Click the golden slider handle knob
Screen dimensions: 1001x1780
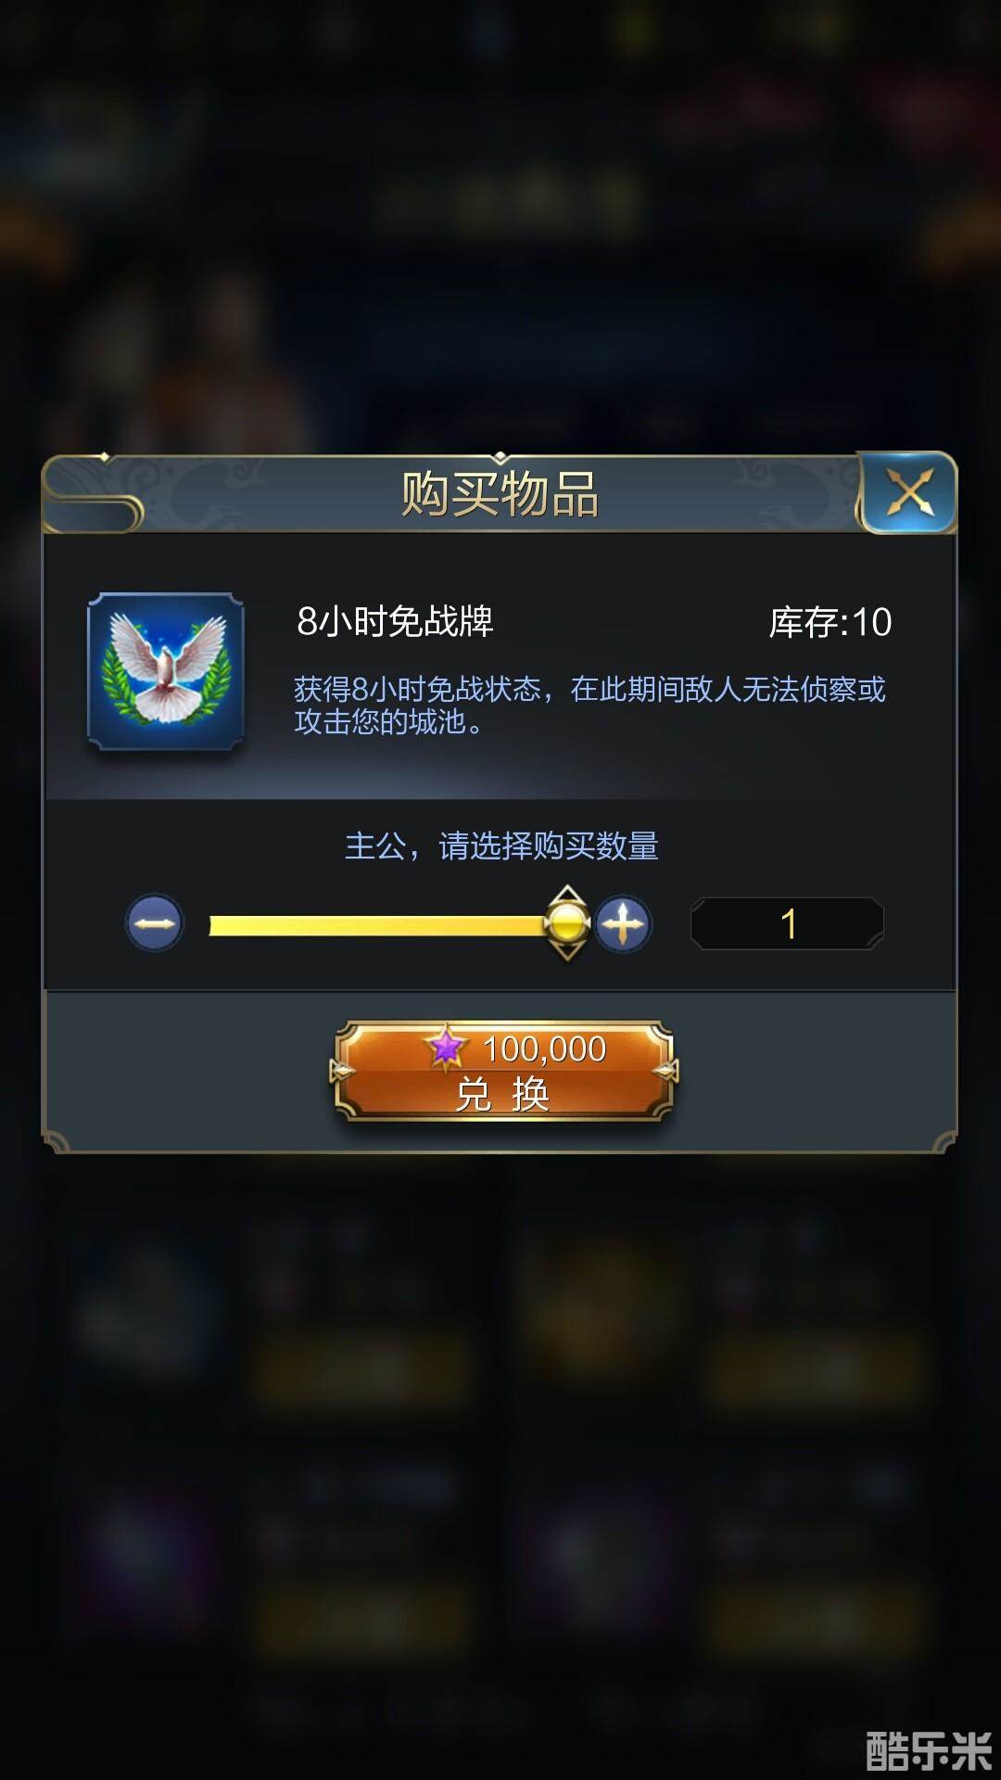click(x=566, y=922)
